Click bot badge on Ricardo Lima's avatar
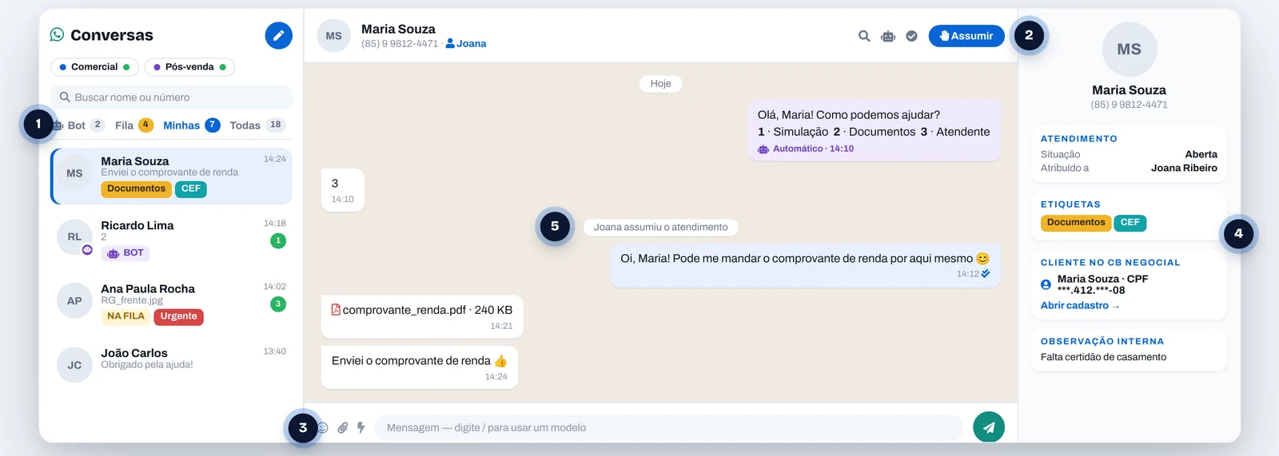Viewport: 1279px width, 456px height. click(x=87, y=250)
